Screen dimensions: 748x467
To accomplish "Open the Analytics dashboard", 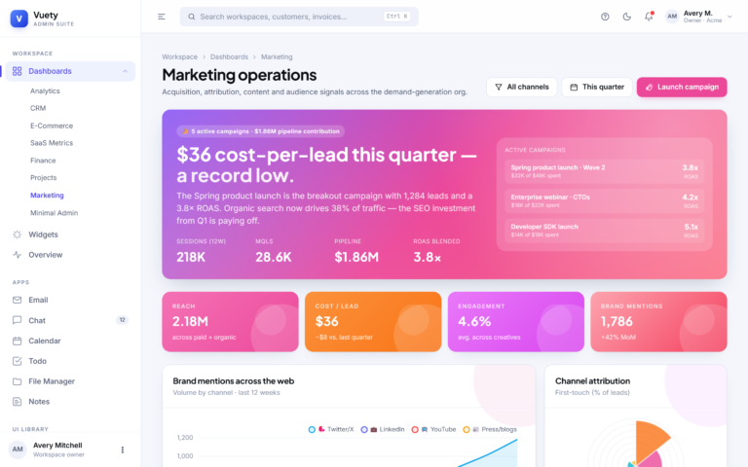I will pos(45,91).
